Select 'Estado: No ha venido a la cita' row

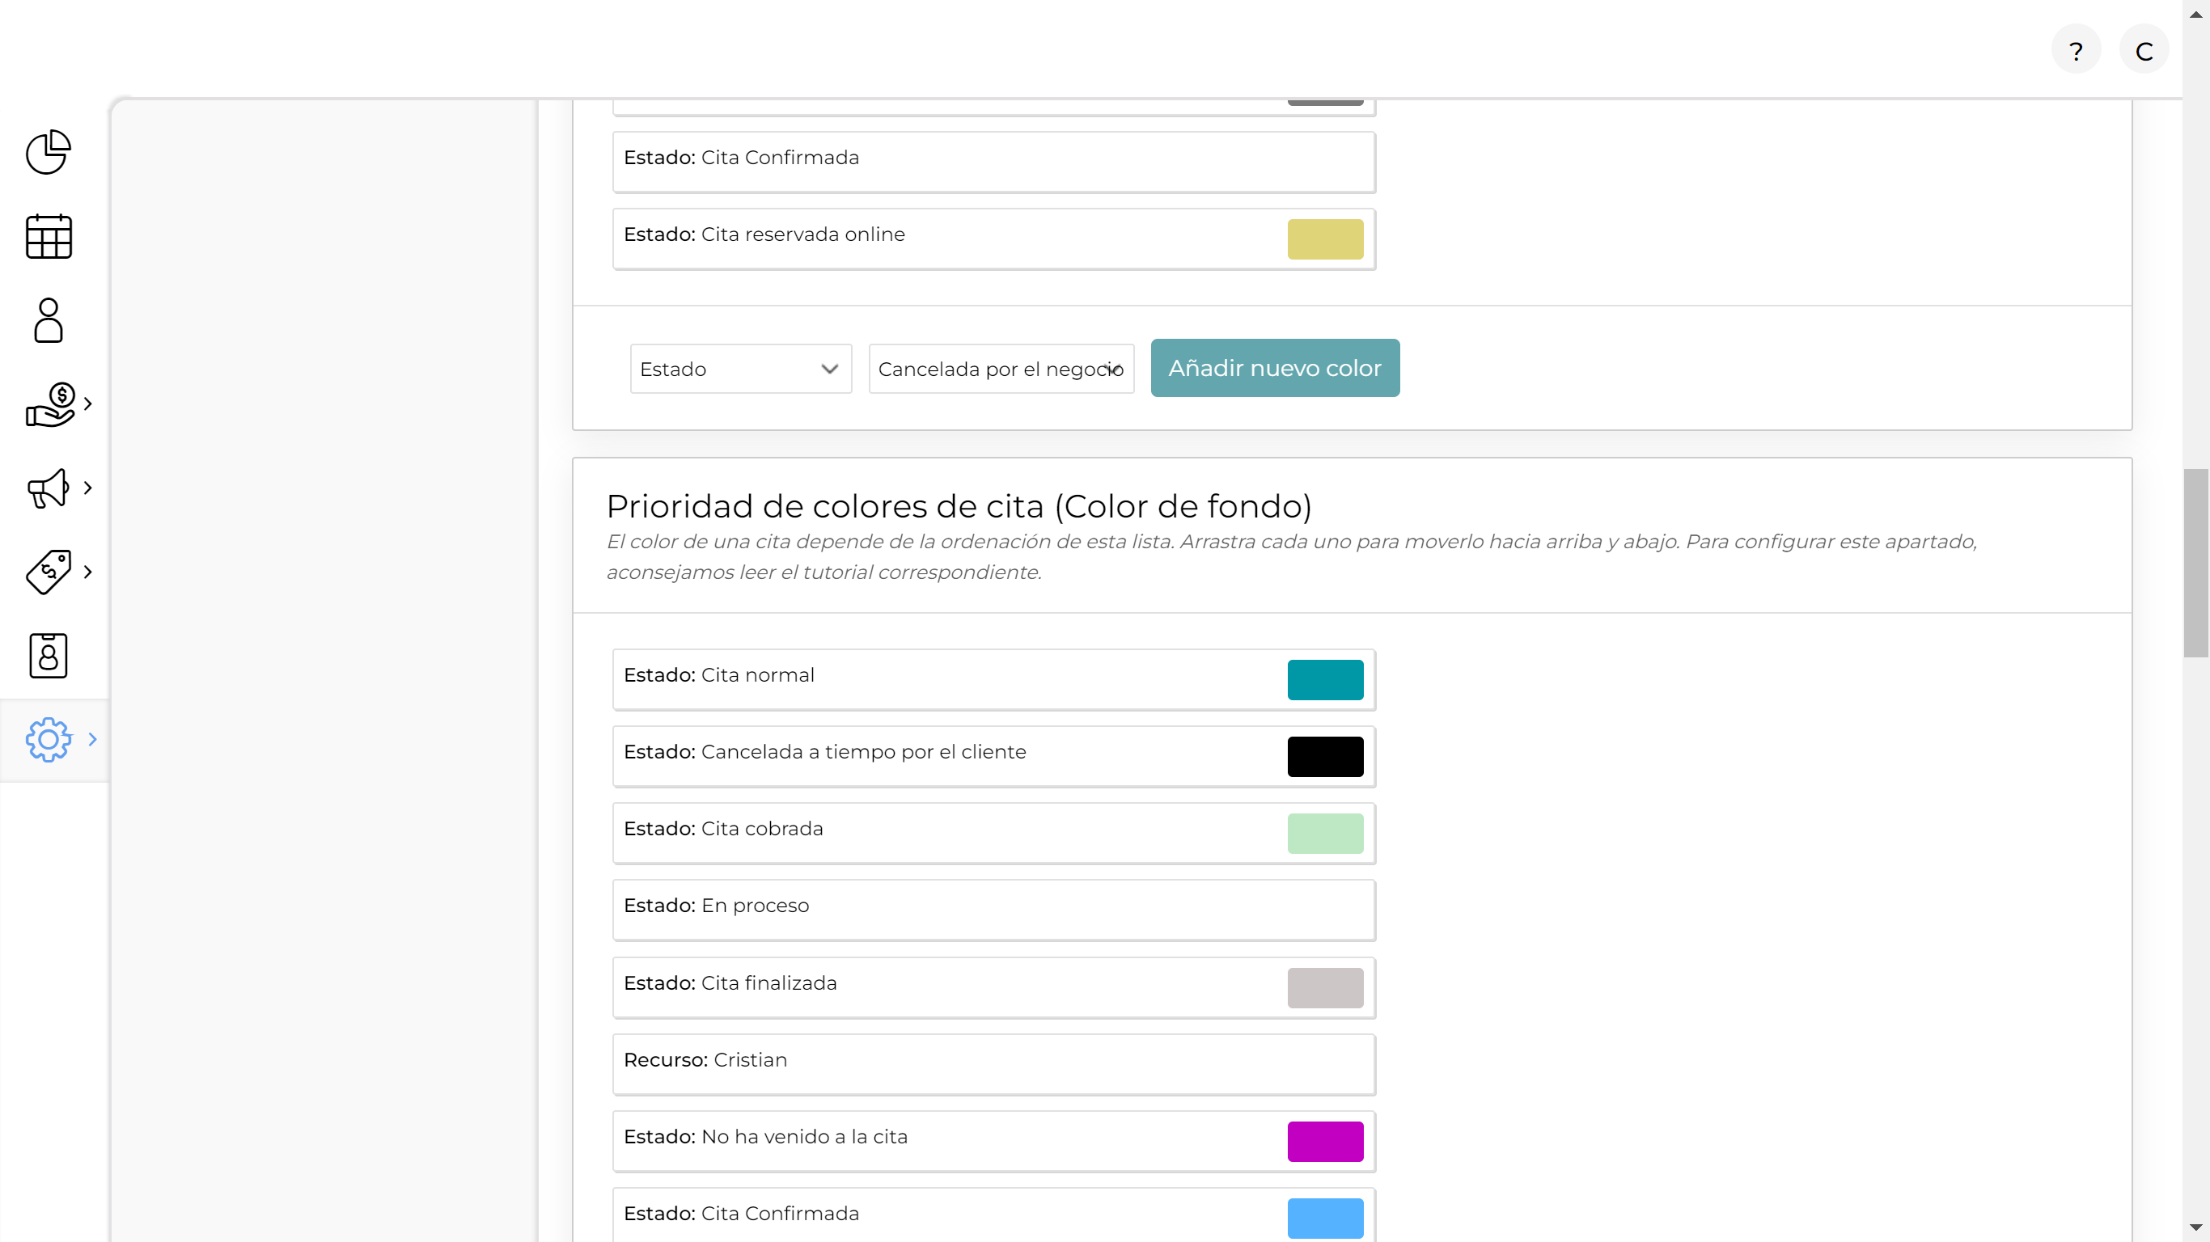993,1142
